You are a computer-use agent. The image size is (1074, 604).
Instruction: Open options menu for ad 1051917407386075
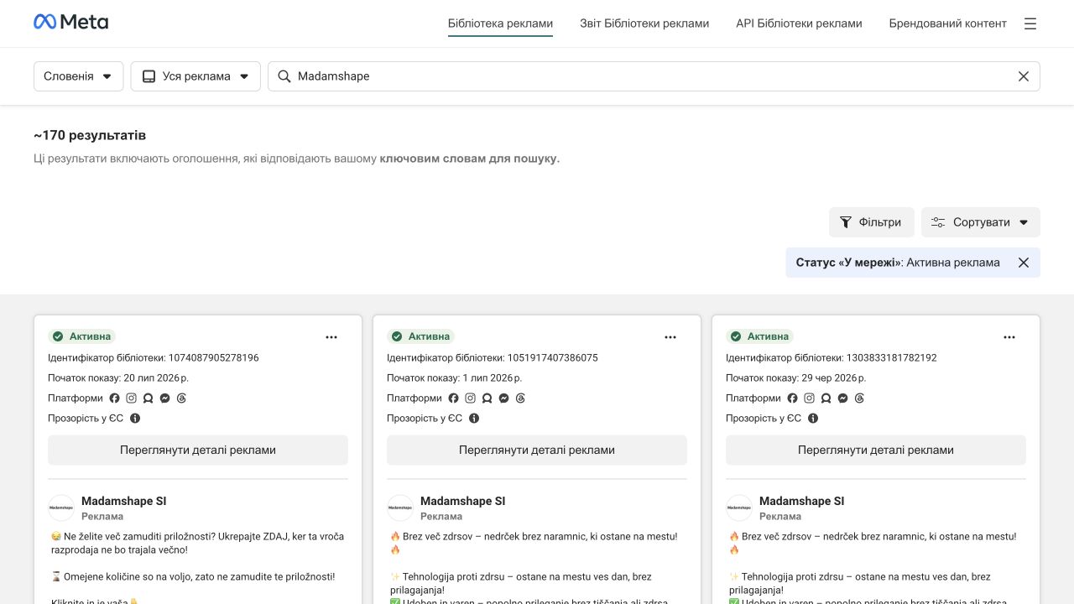670,337
